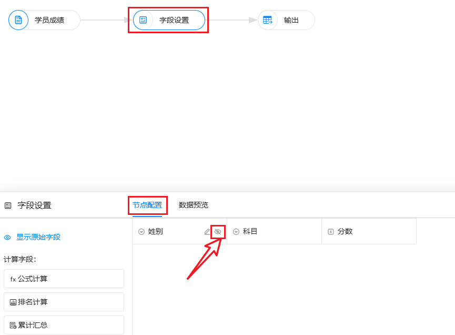Expand the 姓别 column dropdown arrow
This screenshot has width=455, height=335.
(141, 232)
